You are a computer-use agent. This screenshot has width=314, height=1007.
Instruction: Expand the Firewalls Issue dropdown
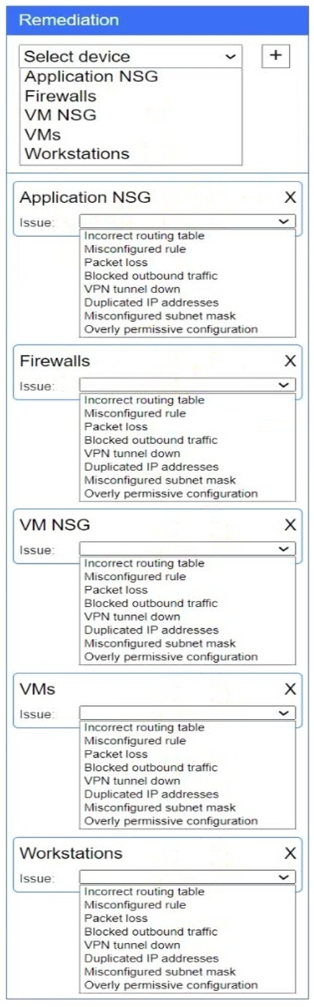pos(187,385)
